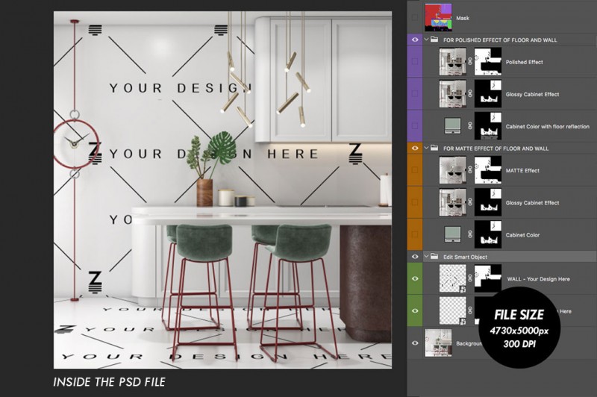Select the Mask layer's colorful thumbnail
Viewport: 597px width, 397px height.
pyautogui.click(x=438, y=17)
